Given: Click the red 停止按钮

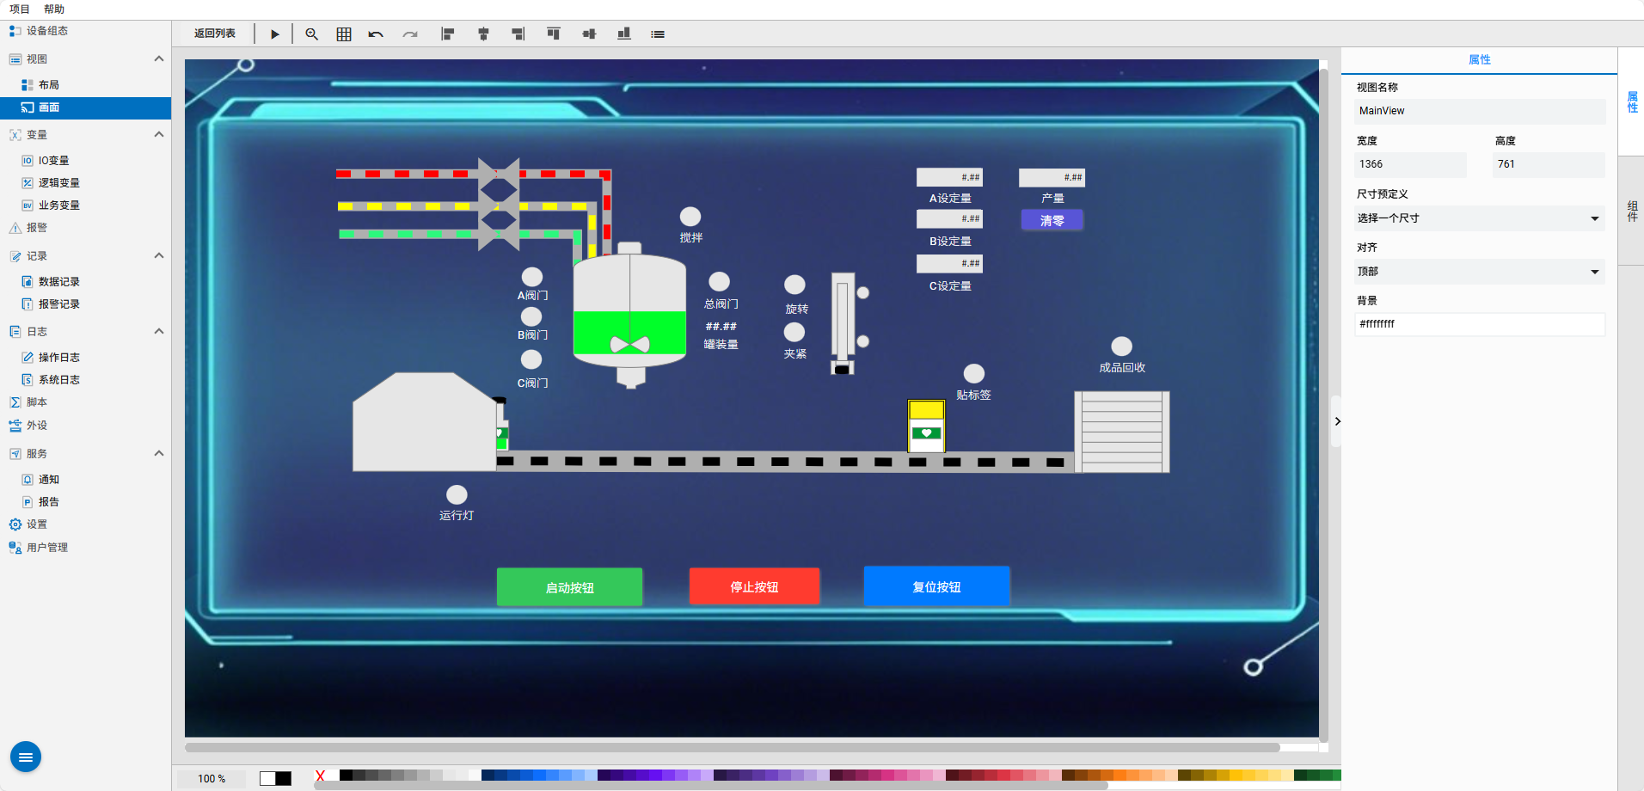Looking at the screenshot, I should point(754,586).
